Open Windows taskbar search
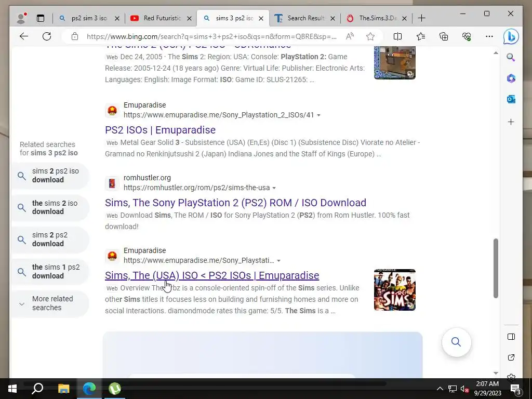532x399 pixels. [37, 389]
